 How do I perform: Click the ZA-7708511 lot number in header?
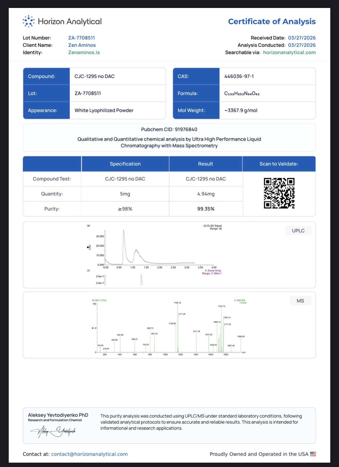pos(82,38)
